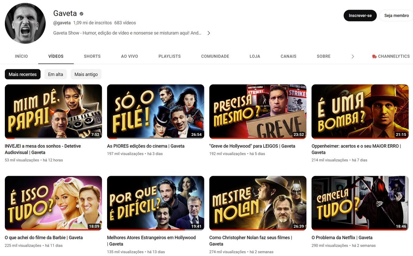Select the Mais recentes filter chip

[23, 74]
